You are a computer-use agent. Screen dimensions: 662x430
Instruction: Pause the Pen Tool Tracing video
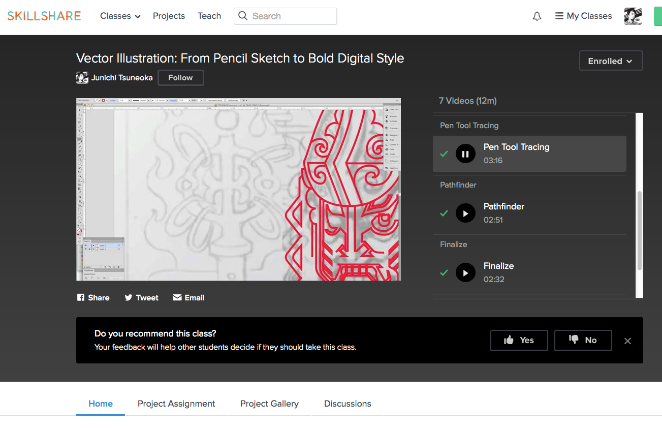click(465, 153)
